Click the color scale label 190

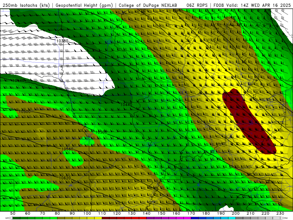point(221,213)
